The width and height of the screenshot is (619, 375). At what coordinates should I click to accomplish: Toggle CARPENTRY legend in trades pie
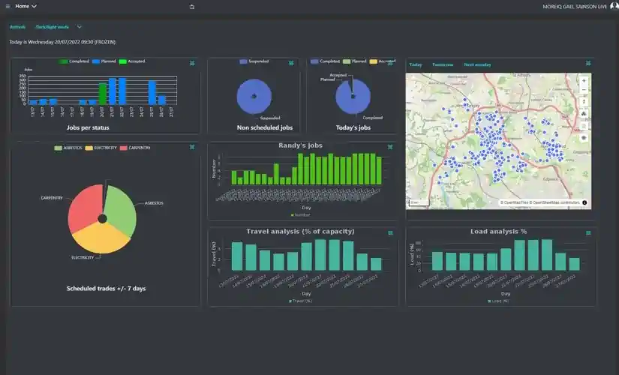(135, 148)
